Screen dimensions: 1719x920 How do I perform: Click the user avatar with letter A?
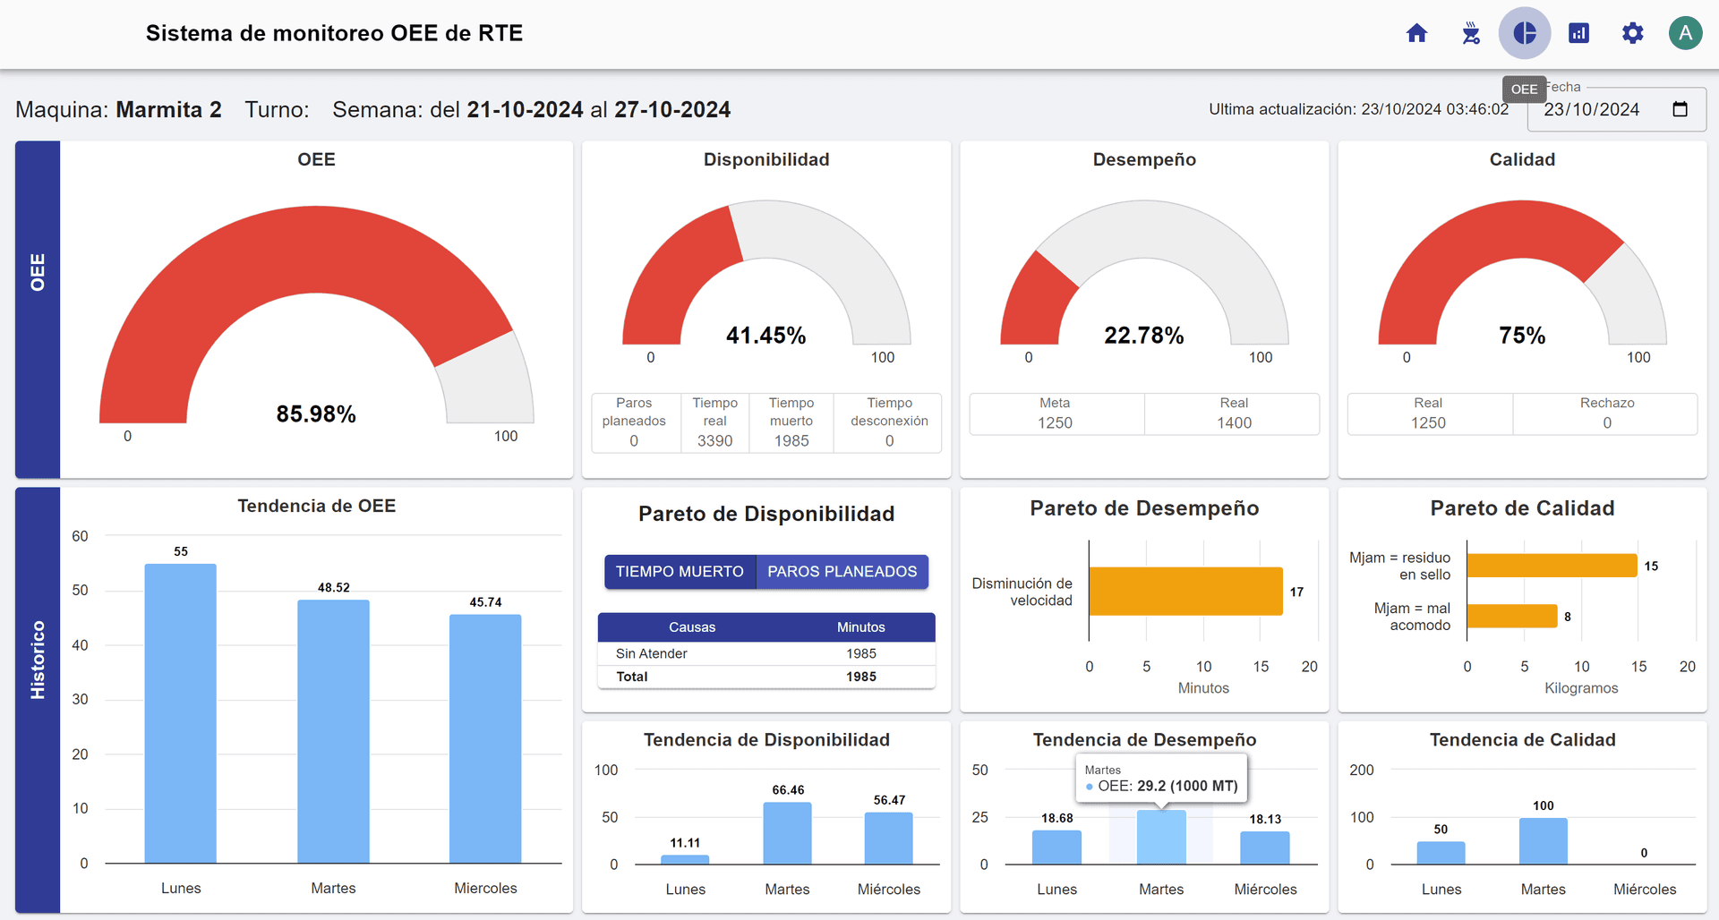coord(1686,32)
